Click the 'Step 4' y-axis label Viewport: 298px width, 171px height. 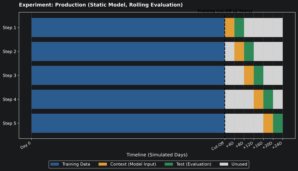point(10,99)
